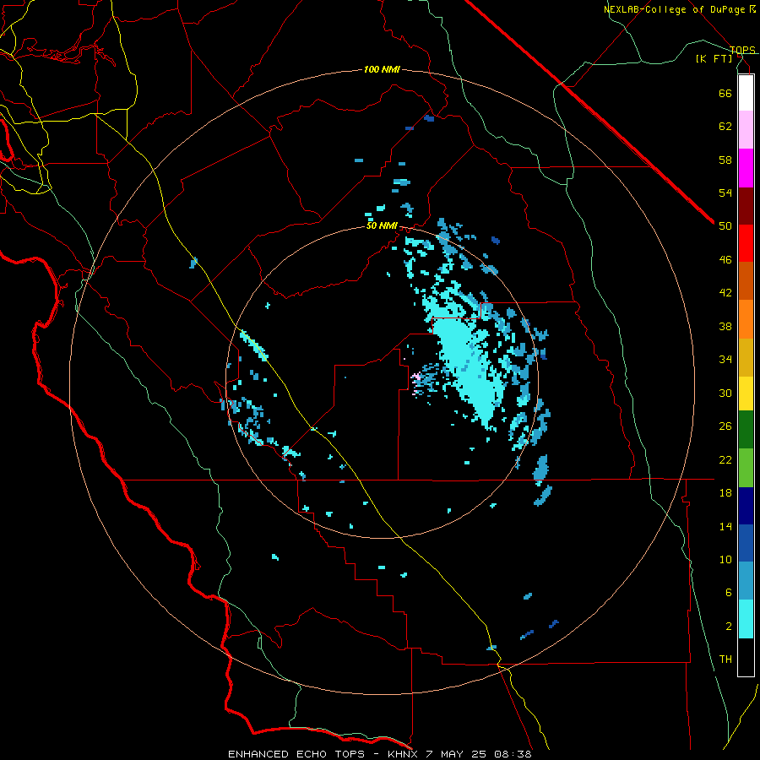This screenshot has height=760, width=760.
Task: Click the 50 NMI range ring label
Action: coord(382,225)
